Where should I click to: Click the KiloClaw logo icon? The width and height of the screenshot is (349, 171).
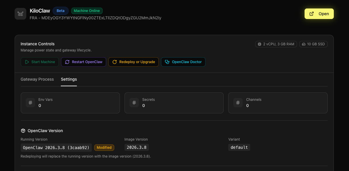point(20,14)
